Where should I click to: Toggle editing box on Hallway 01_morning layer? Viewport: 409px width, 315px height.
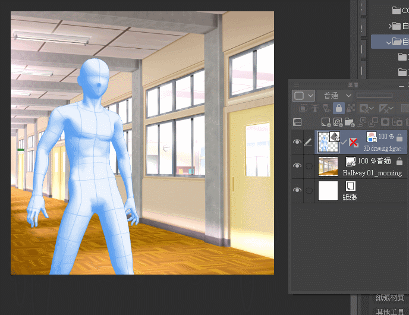[x=309, y=166]
